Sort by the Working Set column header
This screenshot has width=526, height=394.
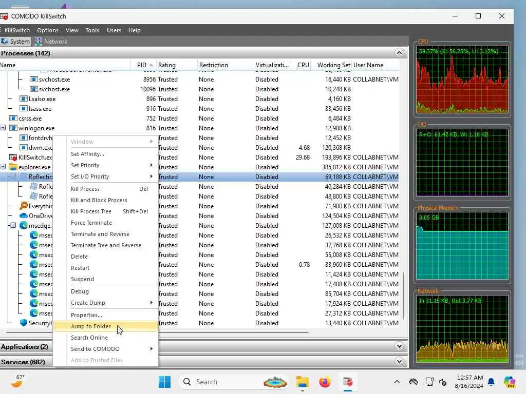pyautogui.click(x=331, y=65)
